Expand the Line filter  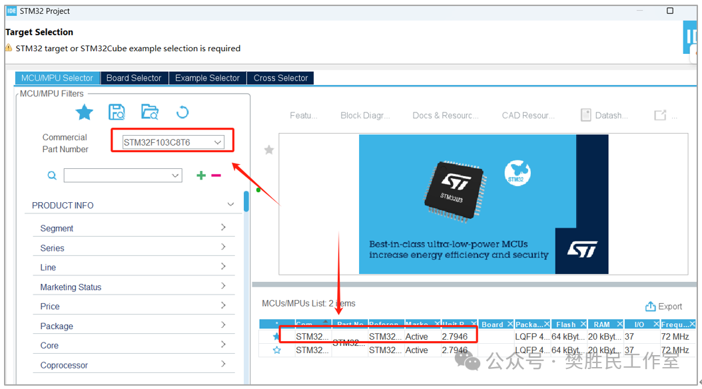click(x=223, y=267)
